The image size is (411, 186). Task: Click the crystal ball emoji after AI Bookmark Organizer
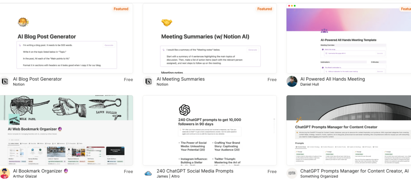point(66,171)
